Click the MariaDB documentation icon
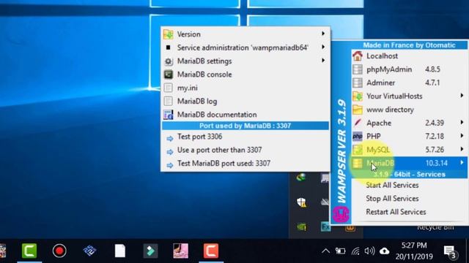 169,115
